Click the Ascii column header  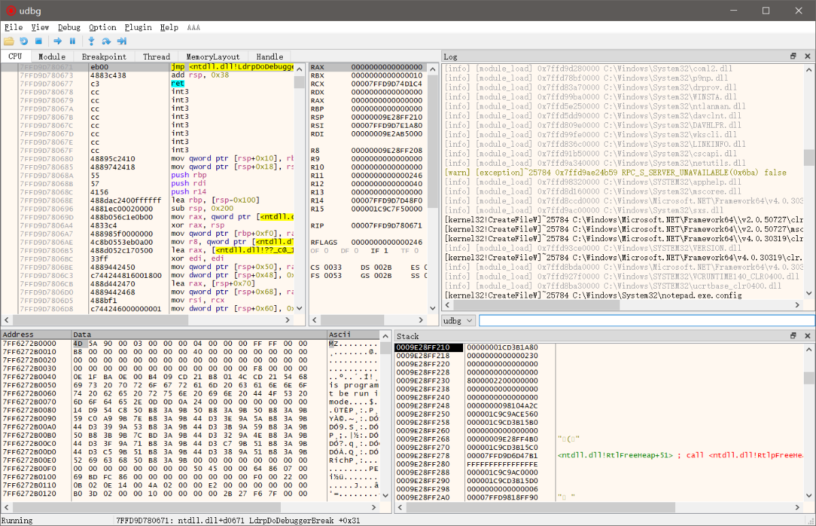point(354,334)
